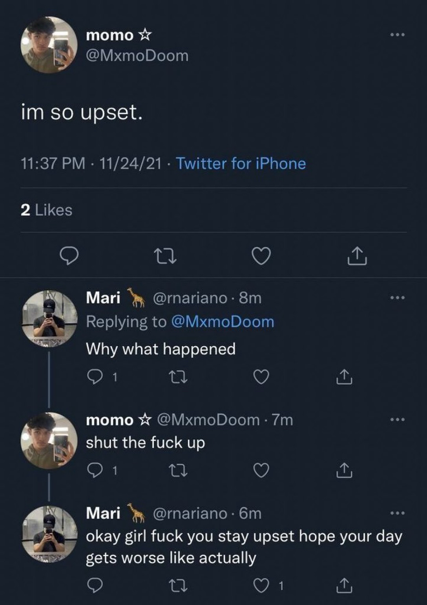Unlike Mari's 'okay girl' reply with 1 like
Screen dimensions: 427x605
point(261,585)
